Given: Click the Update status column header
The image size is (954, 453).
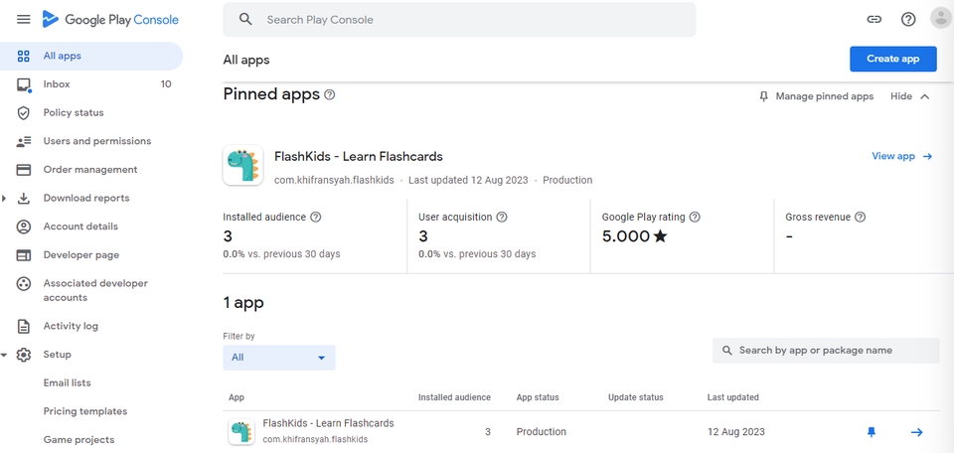Looking at the screenshot, I should [x=636, y=397].
